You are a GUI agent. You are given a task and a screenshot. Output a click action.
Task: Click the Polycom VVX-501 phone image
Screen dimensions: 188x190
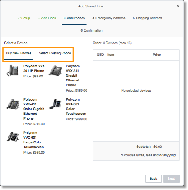pyautogui.click(x=55, y=104)
